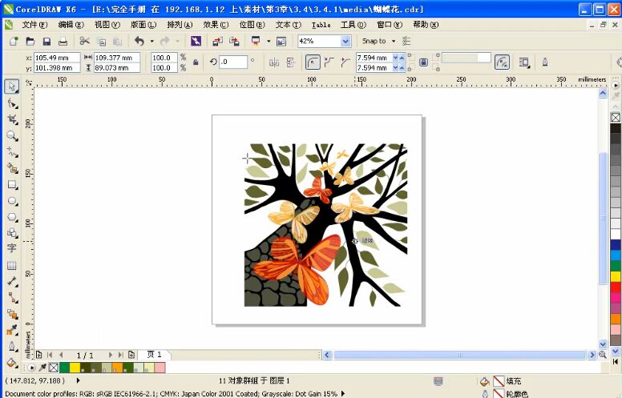This screenshot has width=622, height=398.
Task: Toggle the lock ratio padlock
Action: point(196,62)
